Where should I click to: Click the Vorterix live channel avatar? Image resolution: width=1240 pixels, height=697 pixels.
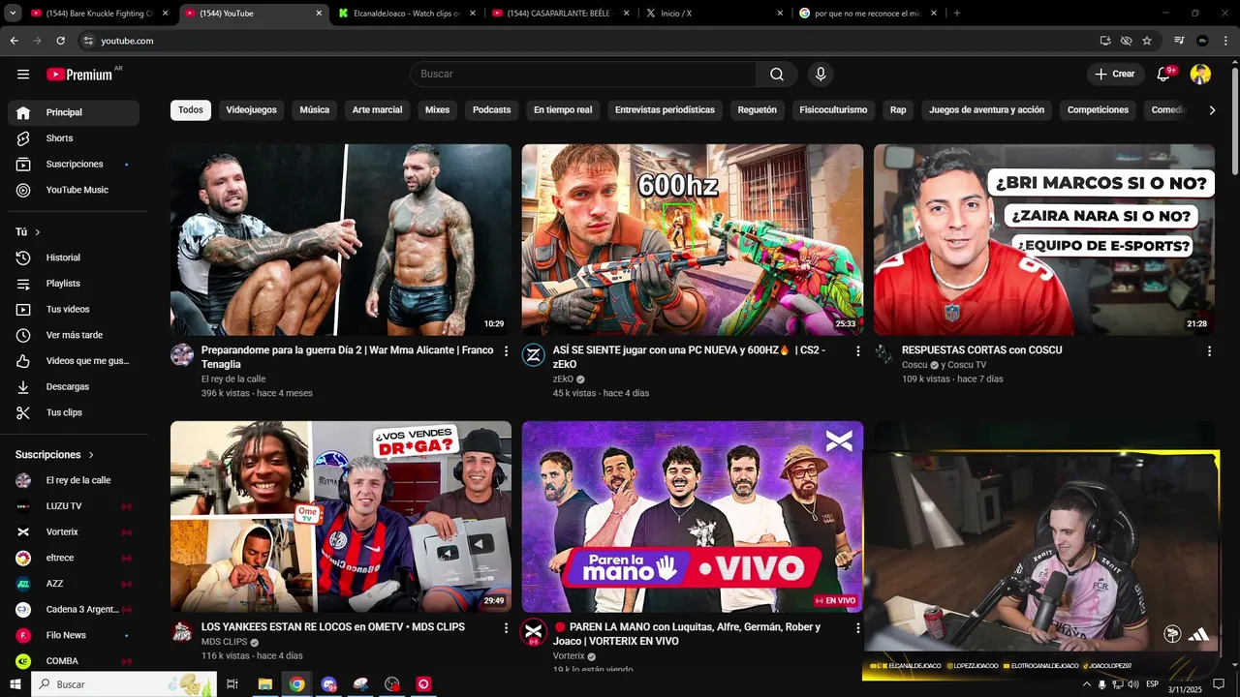534,632
